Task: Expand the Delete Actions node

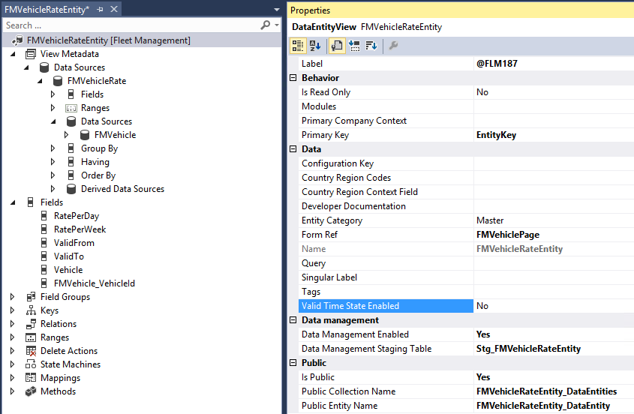Action: [13, 351]
